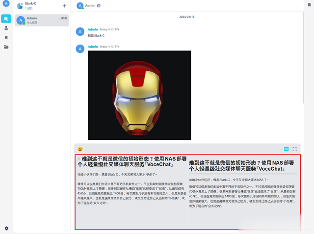314x234 pixels.
Task: Open the emoji picker in message box
Action: tap(80, 149)
